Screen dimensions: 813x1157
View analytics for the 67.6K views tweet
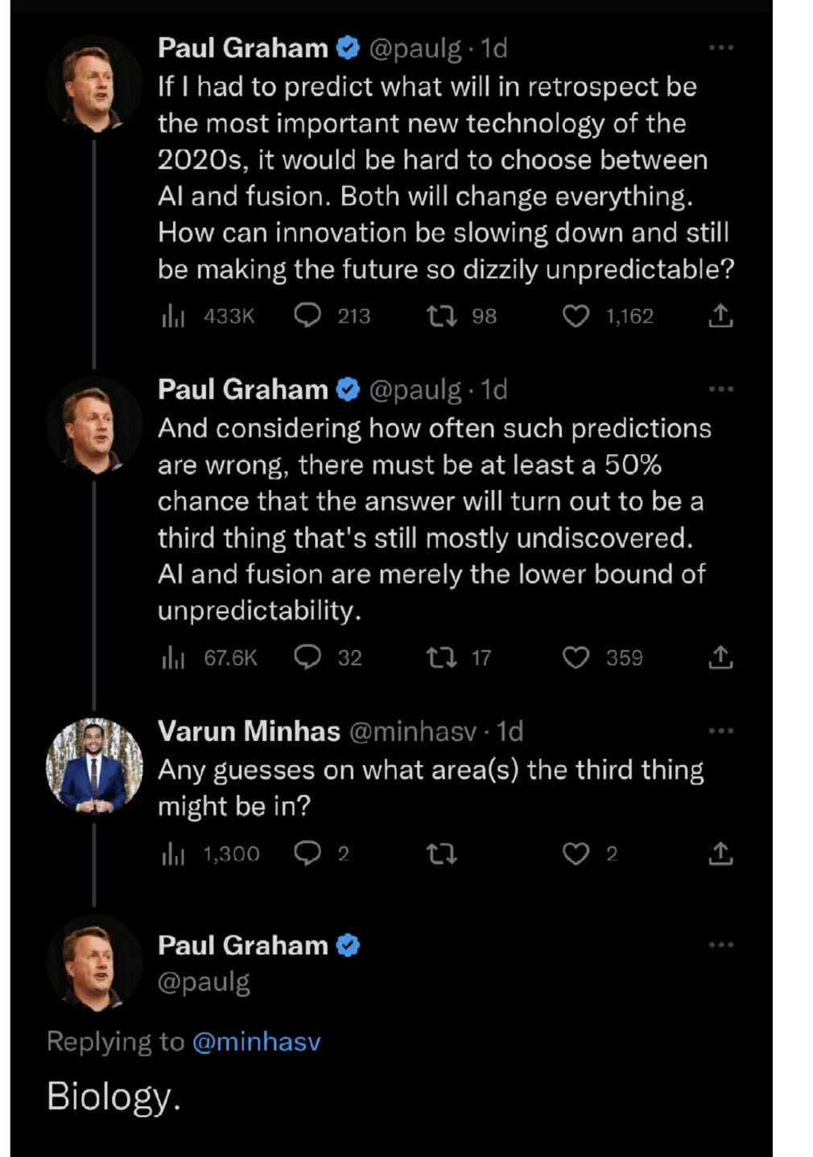point(173,658)
